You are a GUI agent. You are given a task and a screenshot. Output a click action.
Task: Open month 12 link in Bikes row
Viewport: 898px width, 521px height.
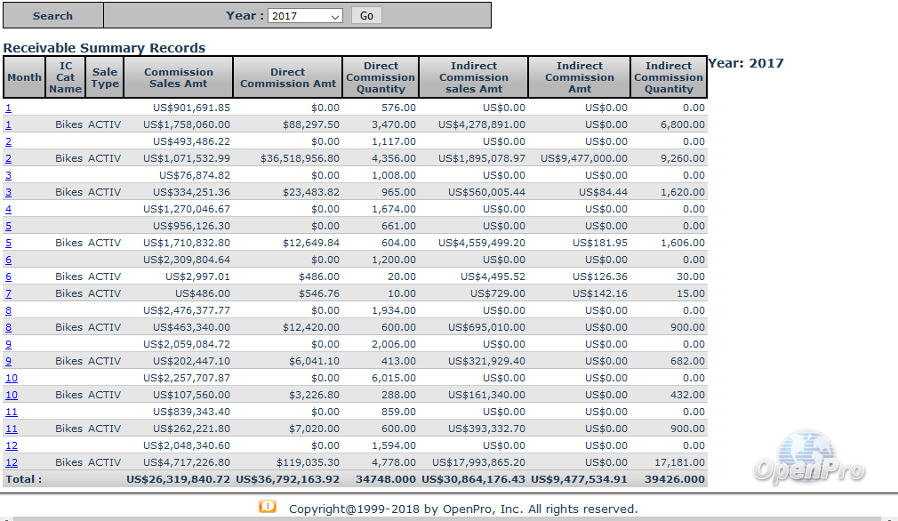click(12, 462)
